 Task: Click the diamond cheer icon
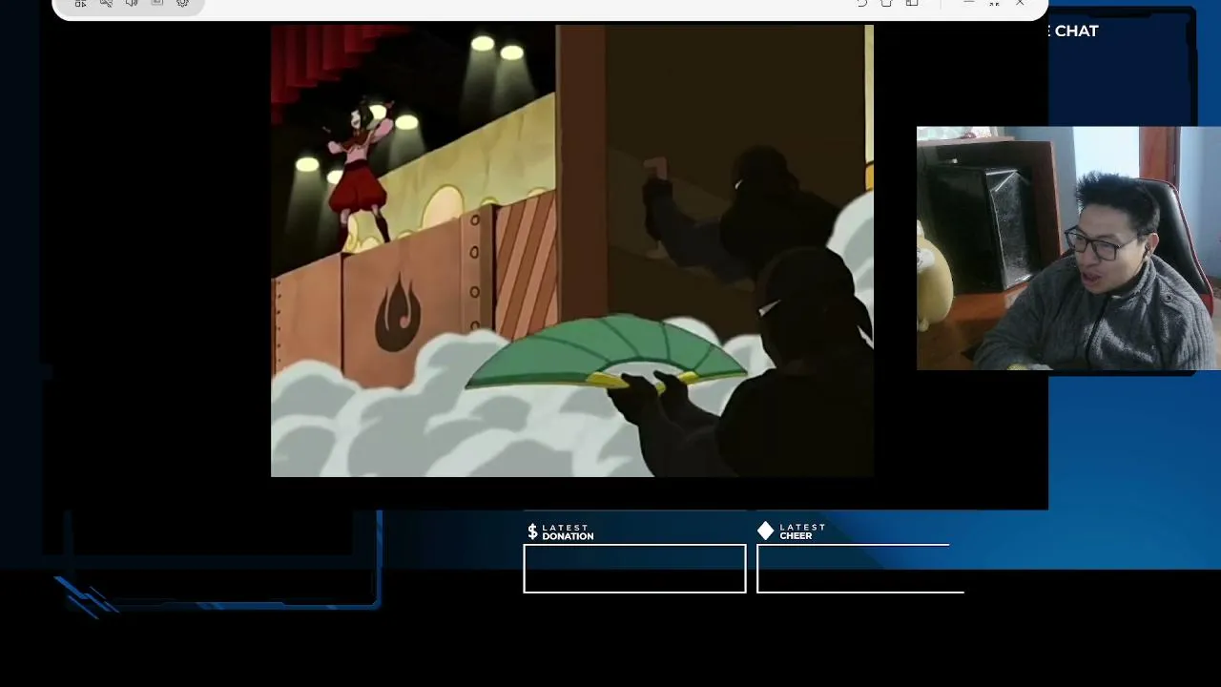click(x=766, y=531)
